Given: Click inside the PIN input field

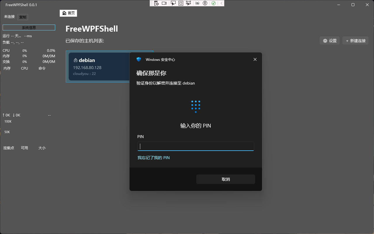Looking at the screenshot, I should point(195,146).
